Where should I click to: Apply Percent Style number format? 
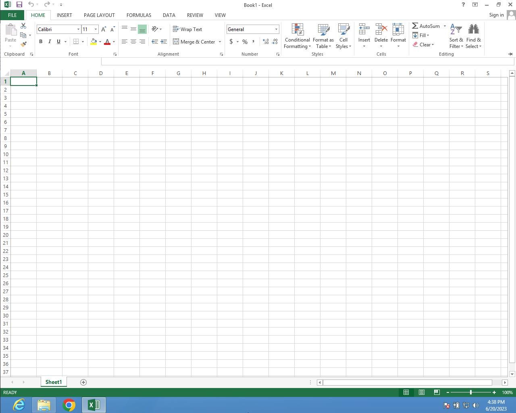tap(245, 42)
